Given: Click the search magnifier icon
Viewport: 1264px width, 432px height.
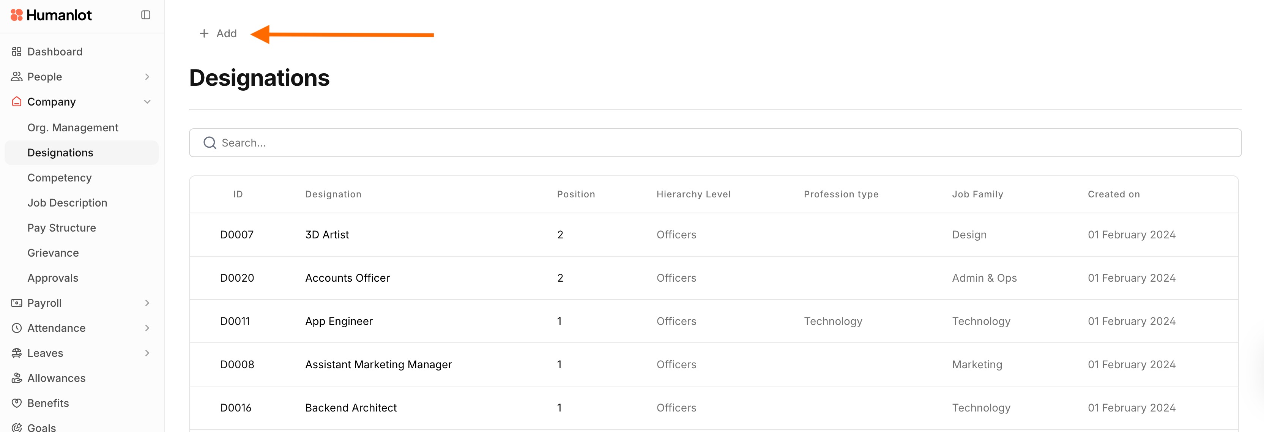Looking at the screenshot, I should point(210,143).
